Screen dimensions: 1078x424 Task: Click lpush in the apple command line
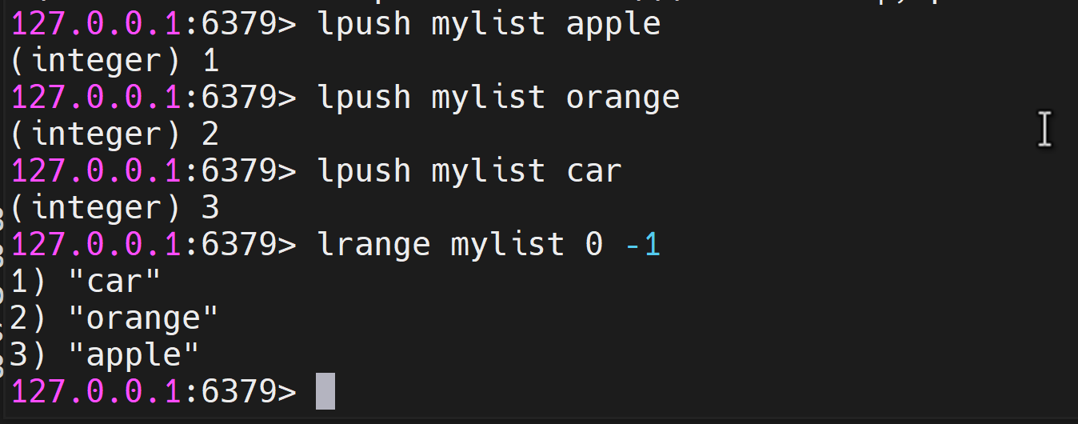[365, 24]
